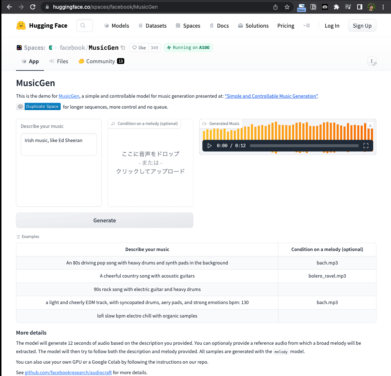Open the media control playlist icon

coord(348,7)
